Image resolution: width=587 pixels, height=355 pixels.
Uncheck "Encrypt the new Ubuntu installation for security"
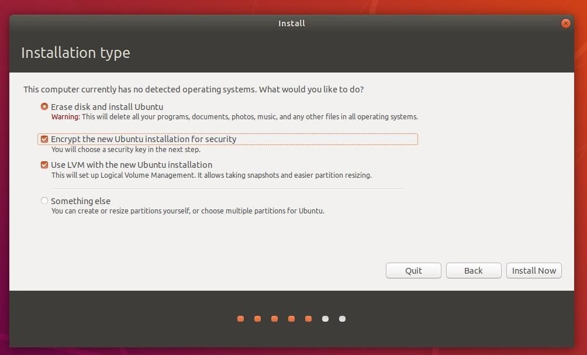click(x=44, y=139)
